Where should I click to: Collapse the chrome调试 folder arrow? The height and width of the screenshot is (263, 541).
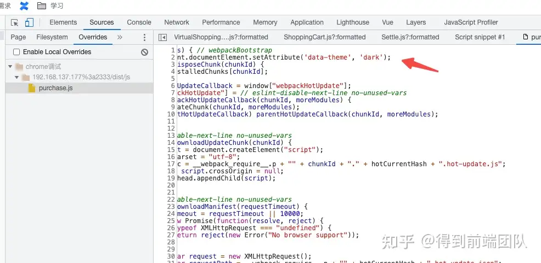tap(10, 66)
